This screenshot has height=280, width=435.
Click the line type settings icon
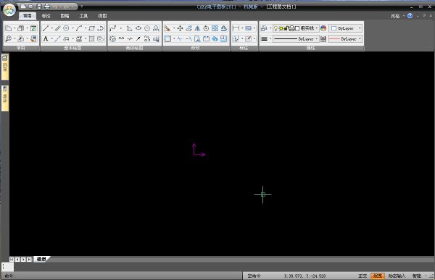[323, 39]
